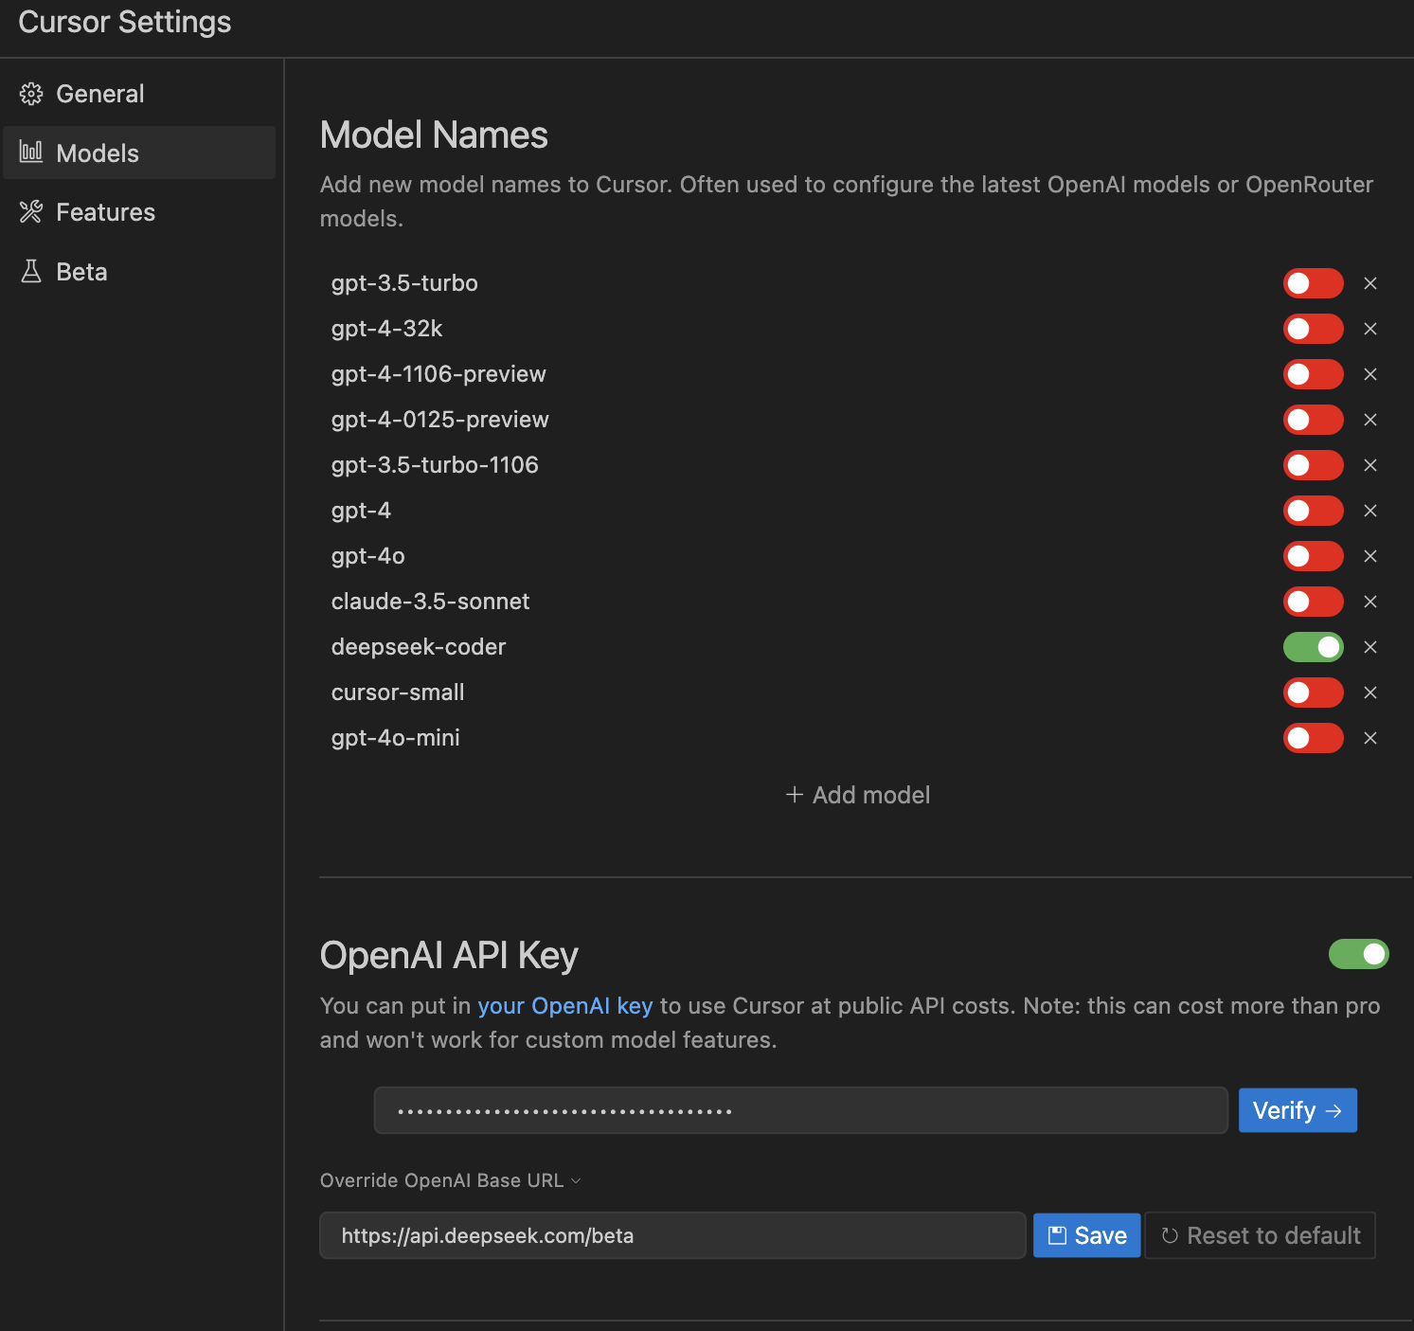Enable the gpt-4o model toggle
Image resolution: width=1414 pixels, height=1331 pixels.
1313,556
